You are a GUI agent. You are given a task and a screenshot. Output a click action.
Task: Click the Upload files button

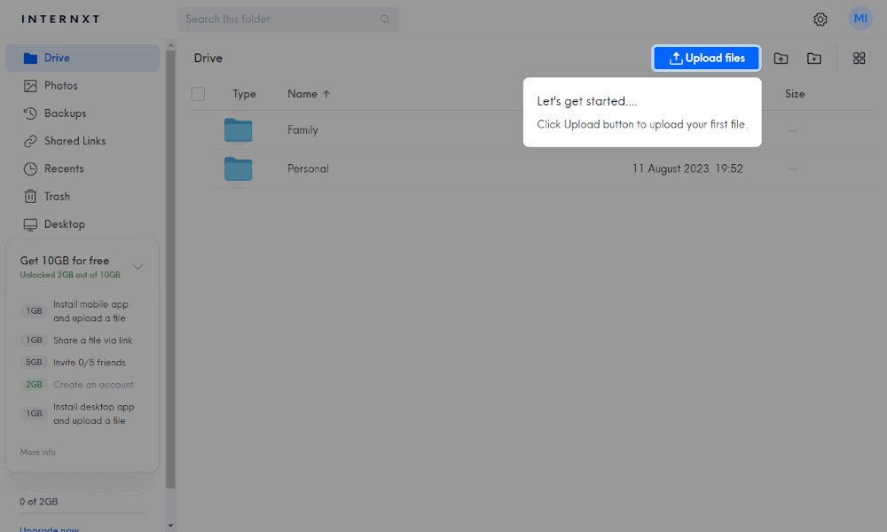[x=706, y=59]
